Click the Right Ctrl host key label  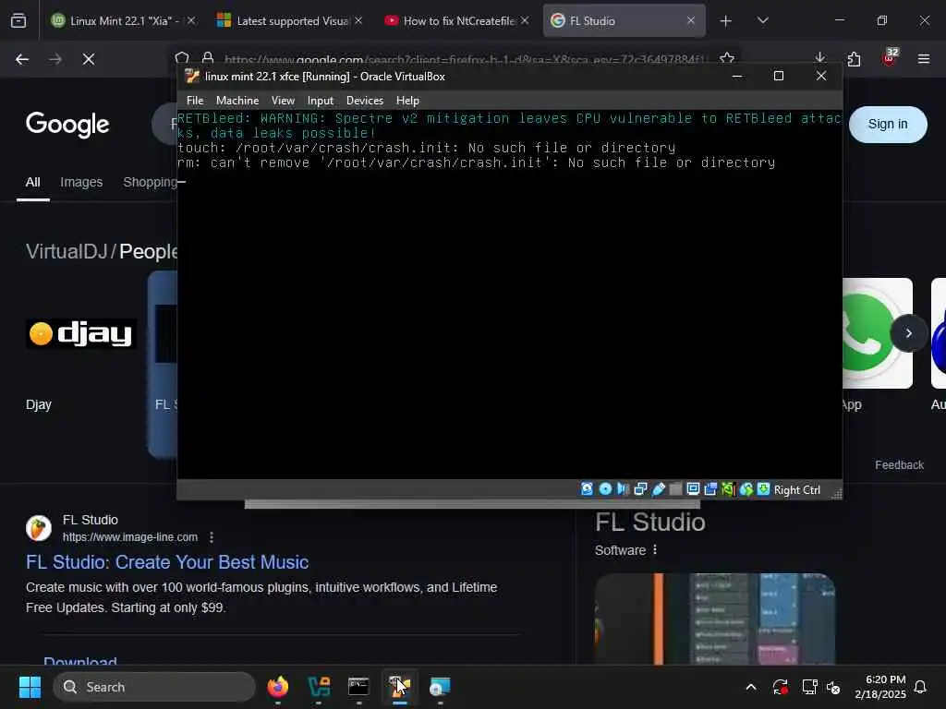point(797,490)
